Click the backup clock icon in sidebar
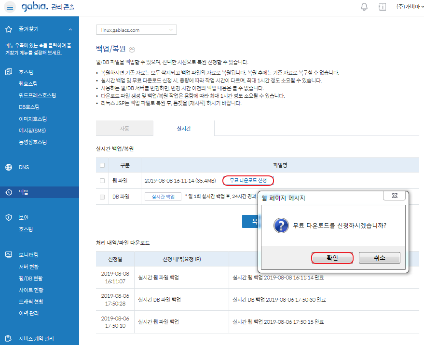 [x=9, y=193]
